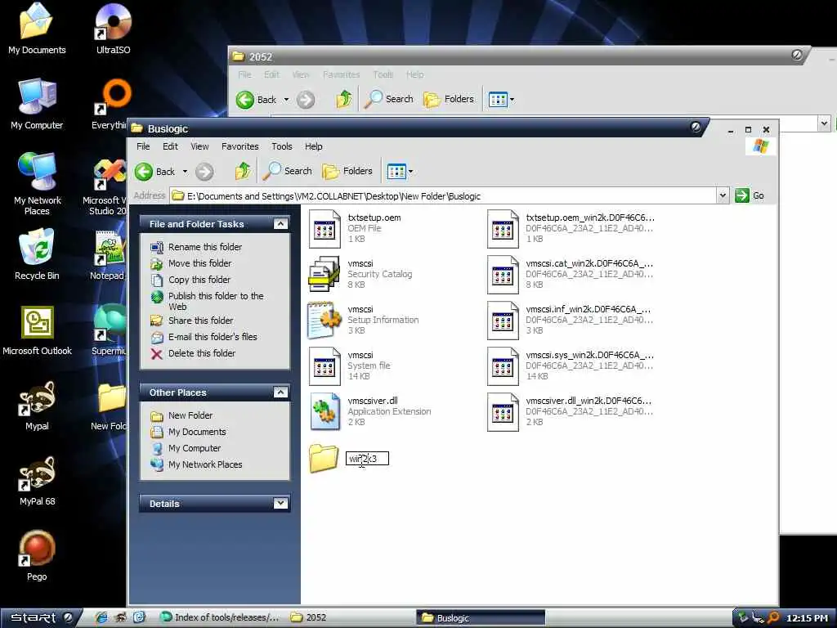837x628 pixels.
Task: Open New Folder under Other Places
Action: (190, 415)
